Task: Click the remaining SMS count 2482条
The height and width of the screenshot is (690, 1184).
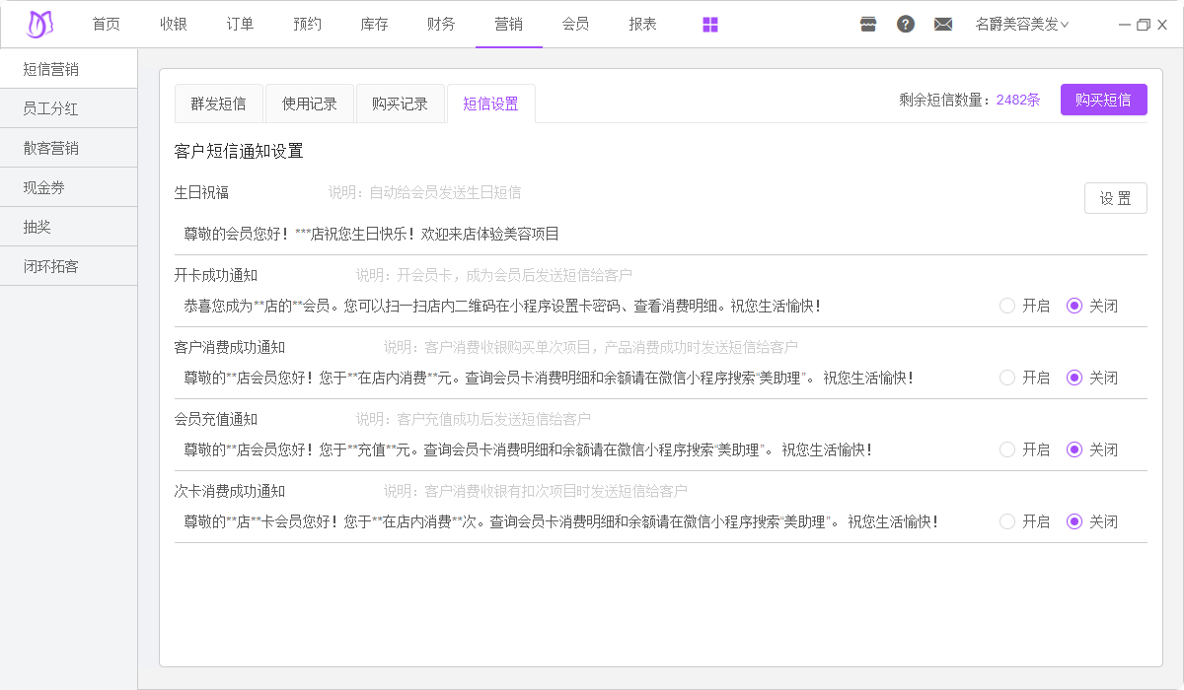Action: [1018, 100]
